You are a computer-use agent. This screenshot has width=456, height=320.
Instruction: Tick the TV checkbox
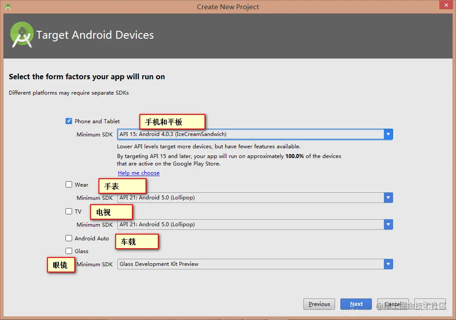click(x=69, y=211)
